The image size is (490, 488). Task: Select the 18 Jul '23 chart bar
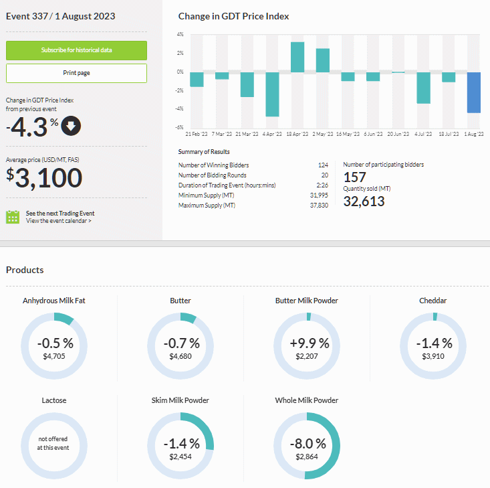point(449,77)
